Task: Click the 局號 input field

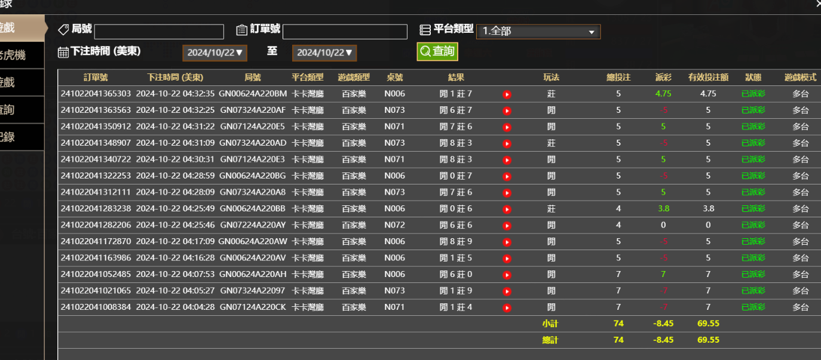Action: 158,31
